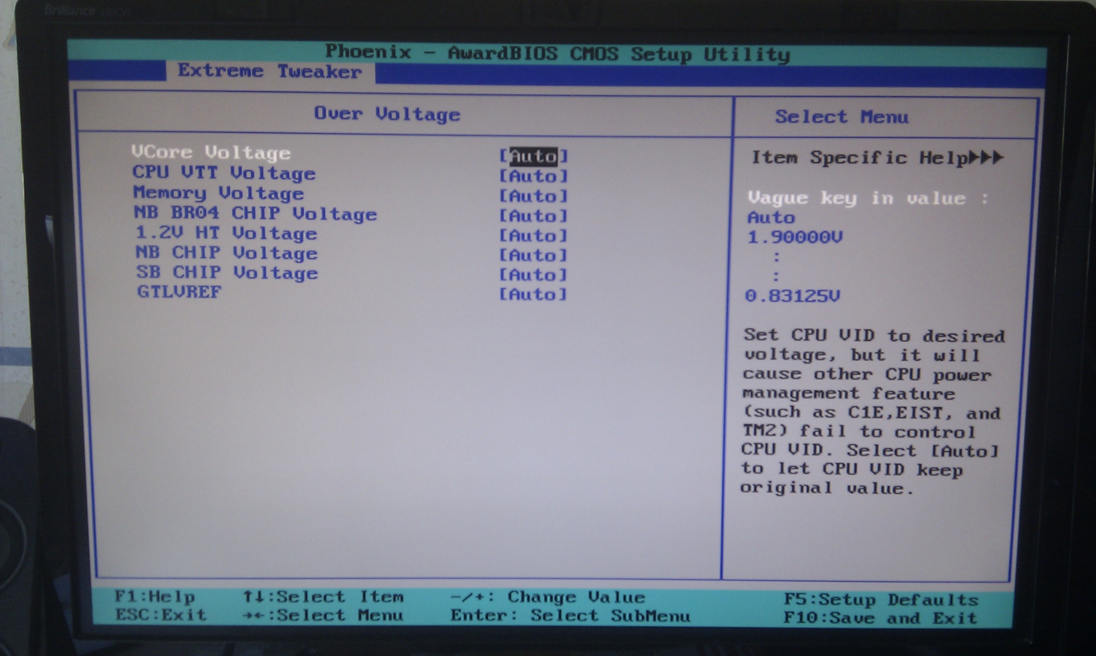This screenshot has width=1096, height=656.
Task: Open Memory Voltage Auto value
Action: tap(533, 196)
